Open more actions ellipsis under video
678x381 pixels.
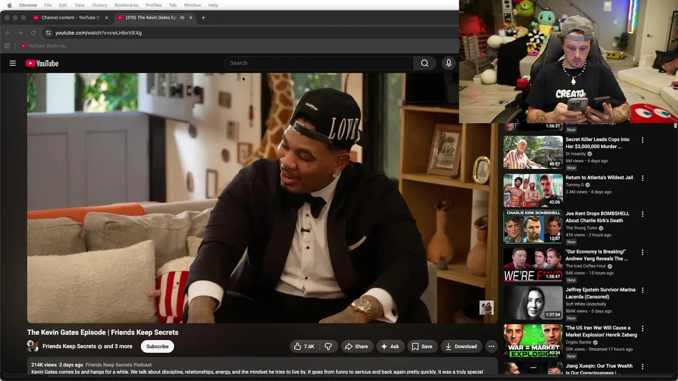coord(492,347)
